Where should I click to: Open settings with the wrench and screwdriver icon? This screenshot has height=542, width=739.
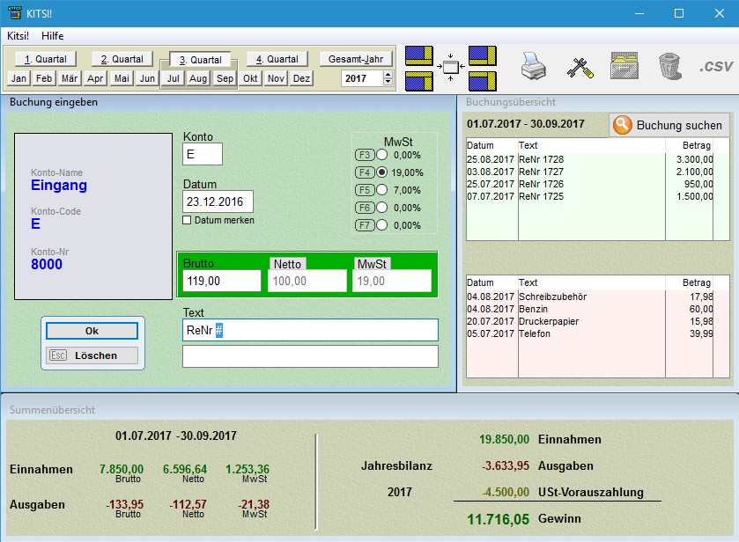pyautogui.click(x=580, y=67)
